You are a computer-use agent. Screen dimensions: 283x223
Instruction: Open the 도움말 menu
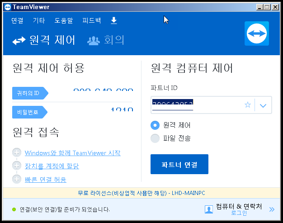click(64, 20)
